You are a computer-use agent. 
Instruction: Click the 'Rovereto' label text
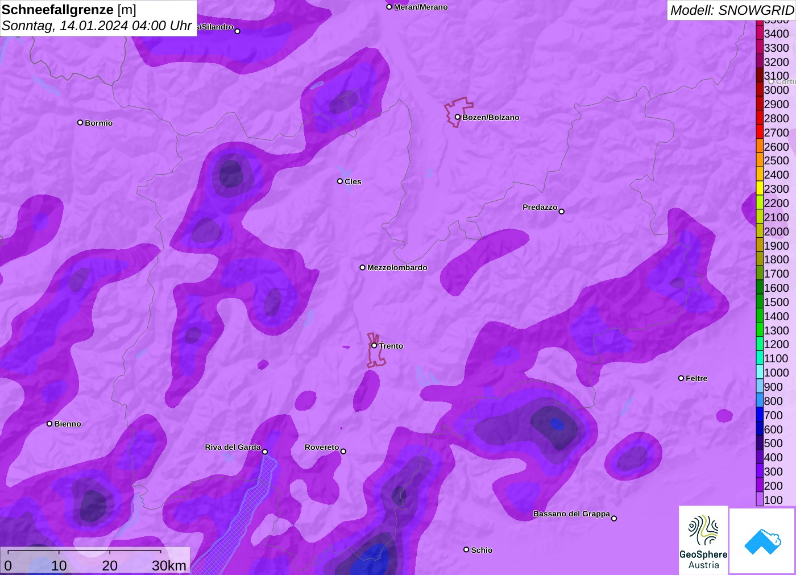pos(322,447)
